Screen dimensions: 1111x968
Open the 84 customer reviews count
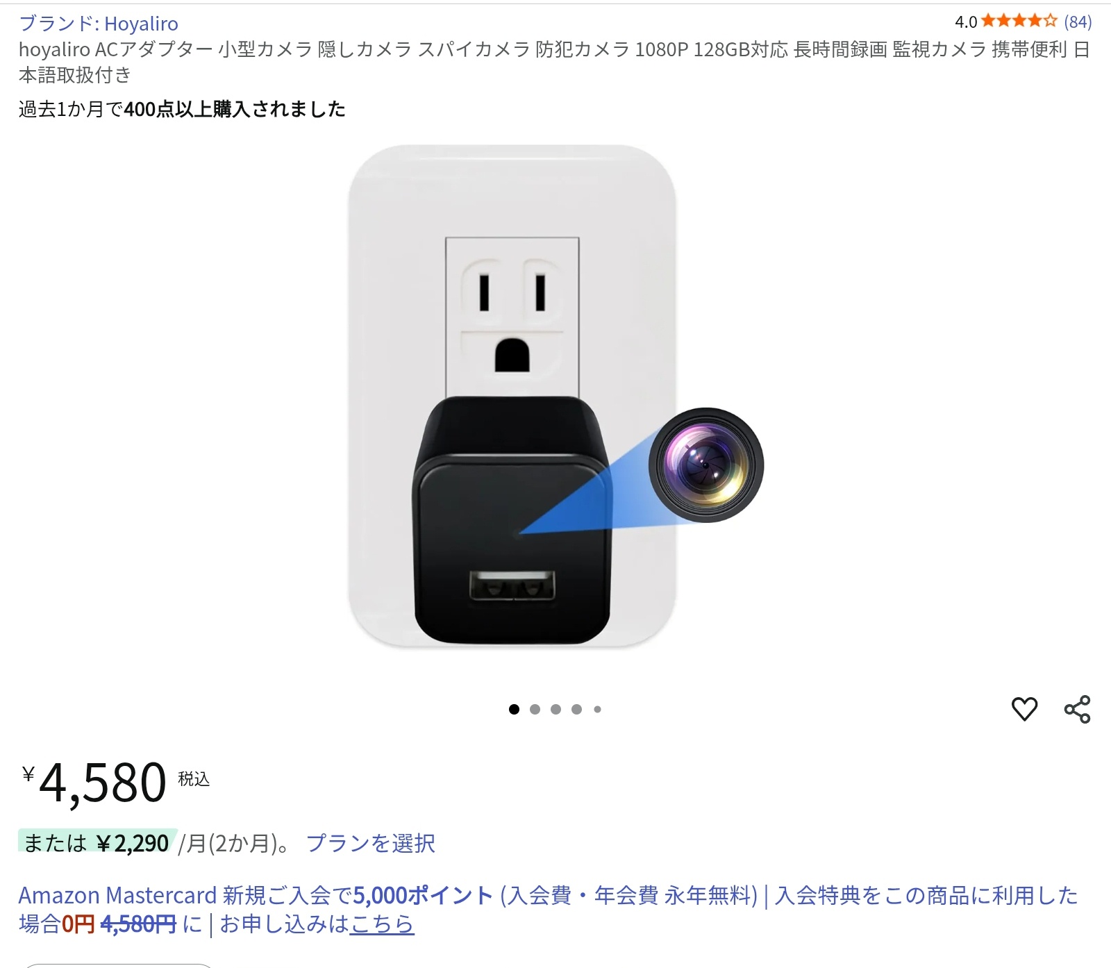pyautogui.click(x=1078, y=22)
